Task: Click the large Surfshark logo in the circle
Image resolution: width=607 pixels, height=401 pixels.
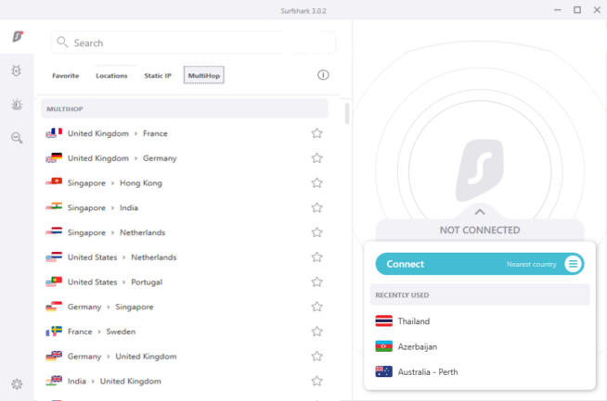Action: point(480,170)
